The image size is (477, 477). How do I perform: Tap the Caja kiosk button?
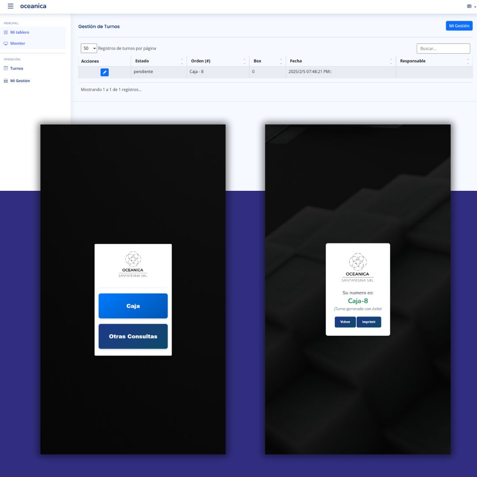coord(133,306)
